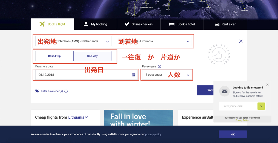Expand the Lithuania dropdown in Cheap flights from

tap(78, 117)
